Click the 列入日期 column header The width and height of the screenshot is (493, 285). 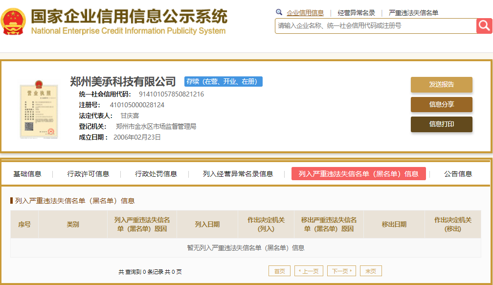[x=207, y=224]
